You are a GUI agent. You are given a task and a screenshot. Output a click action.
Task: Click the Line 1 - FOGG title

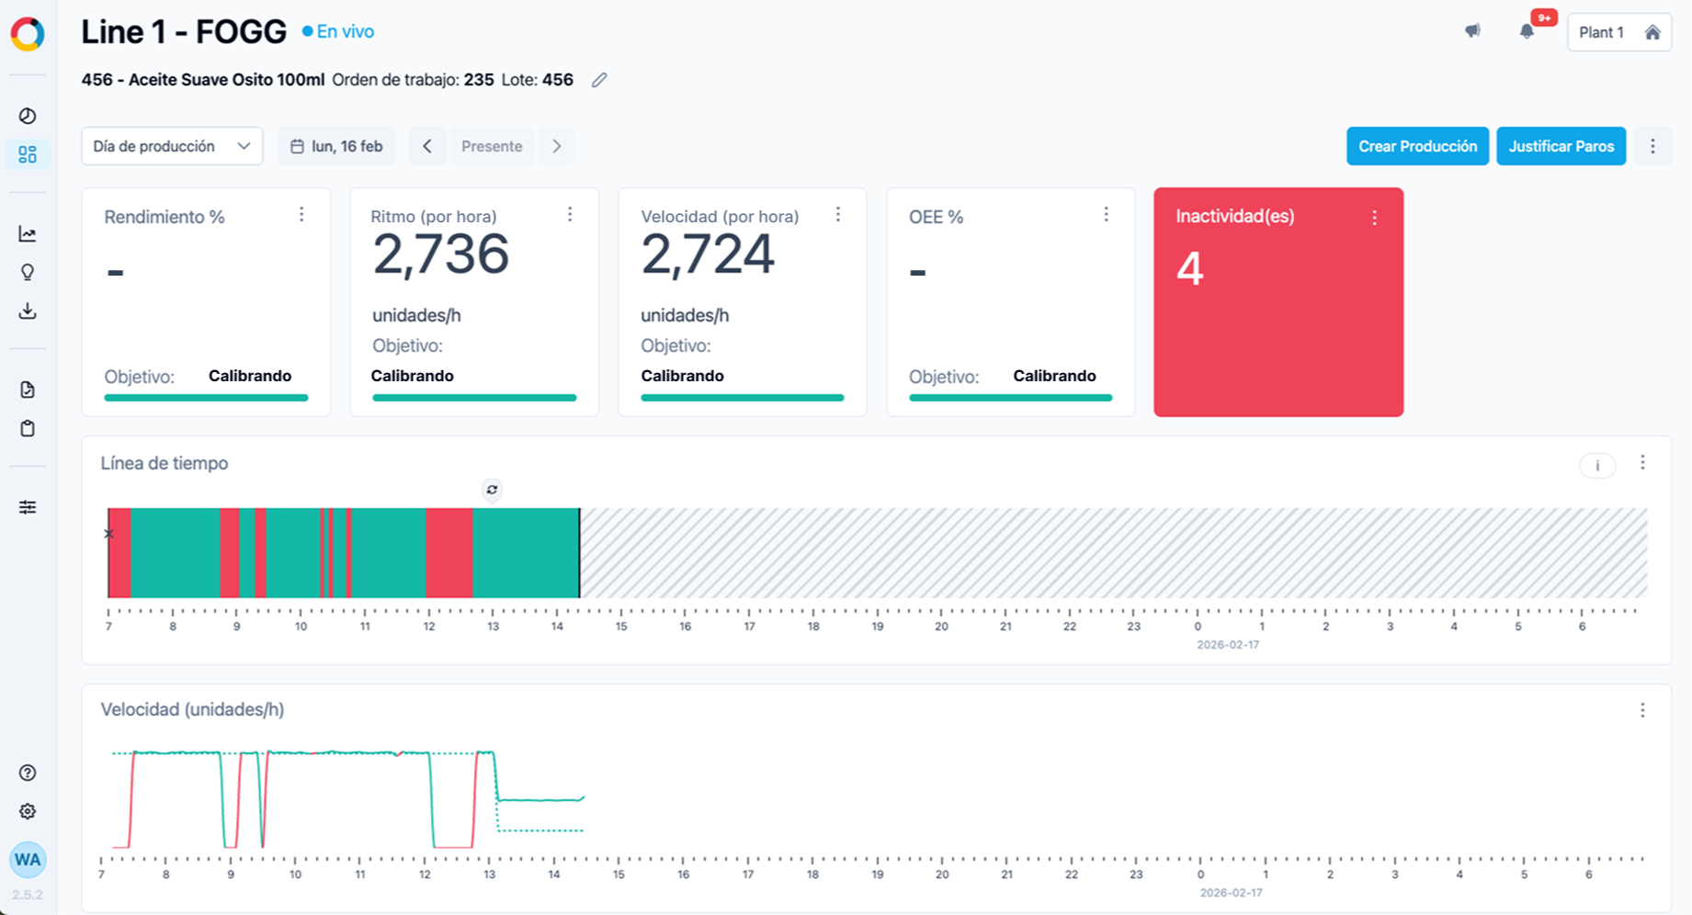184,32
